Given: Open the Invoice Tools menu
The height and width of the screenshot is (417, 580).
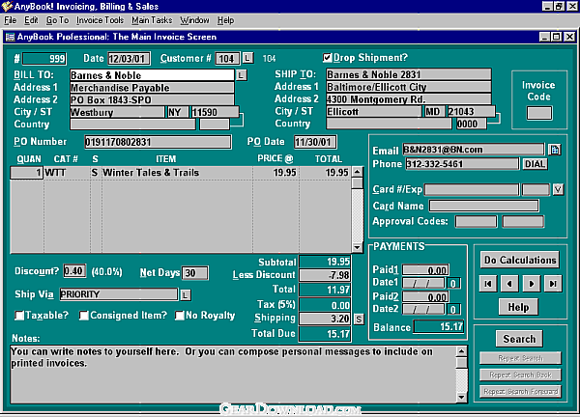Looking at the screenshot, I should pos(100,19).
